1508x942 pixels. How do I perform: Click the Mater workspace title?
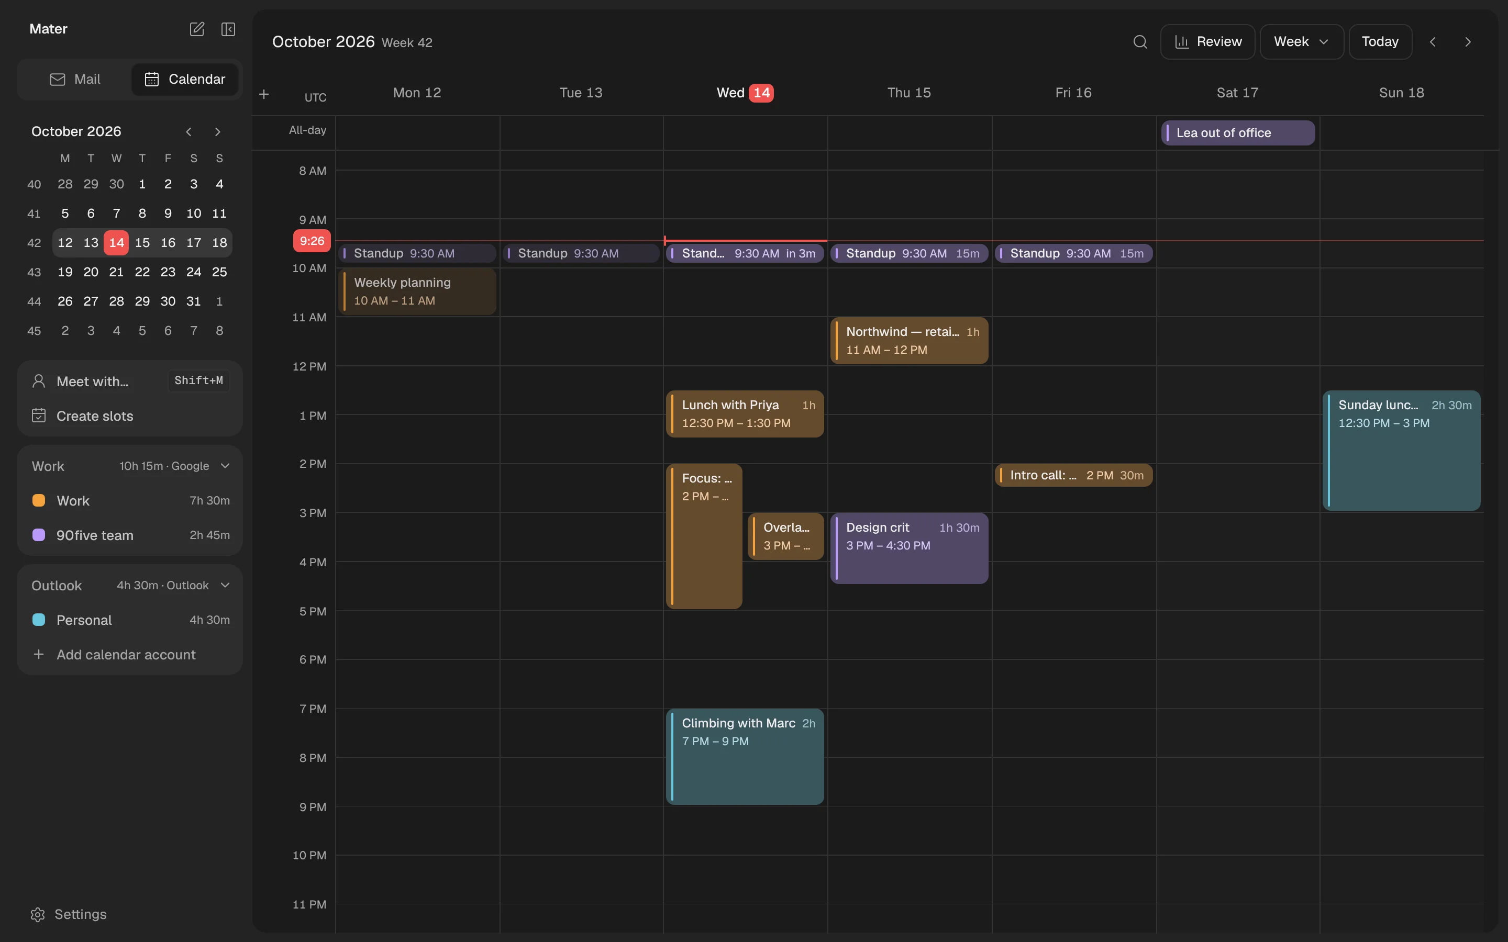click(49, 29)
